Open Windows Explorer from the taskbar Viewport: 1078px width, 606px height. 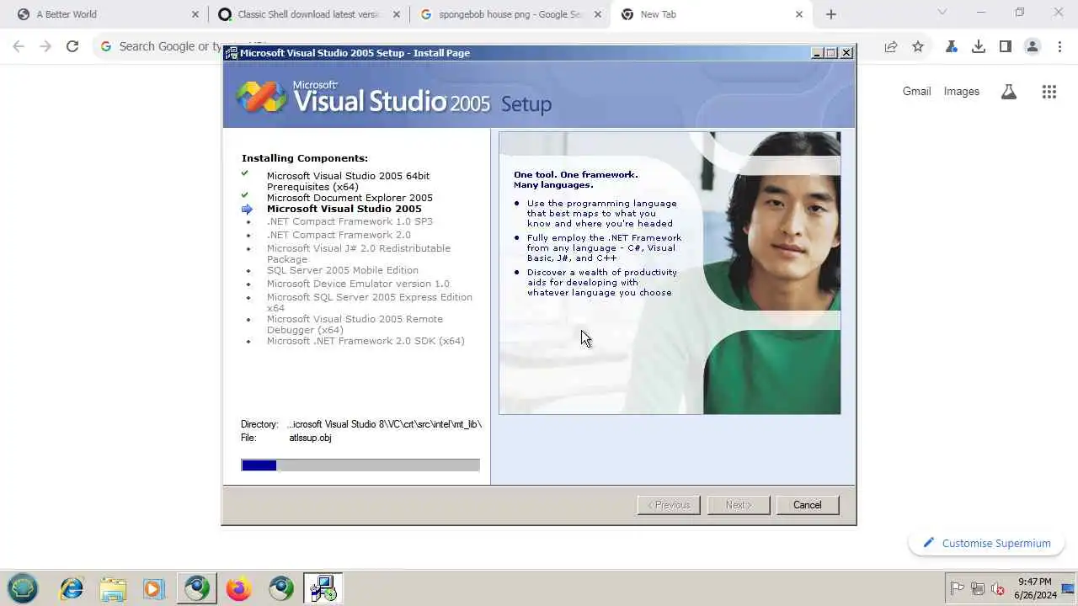(113, 588)
